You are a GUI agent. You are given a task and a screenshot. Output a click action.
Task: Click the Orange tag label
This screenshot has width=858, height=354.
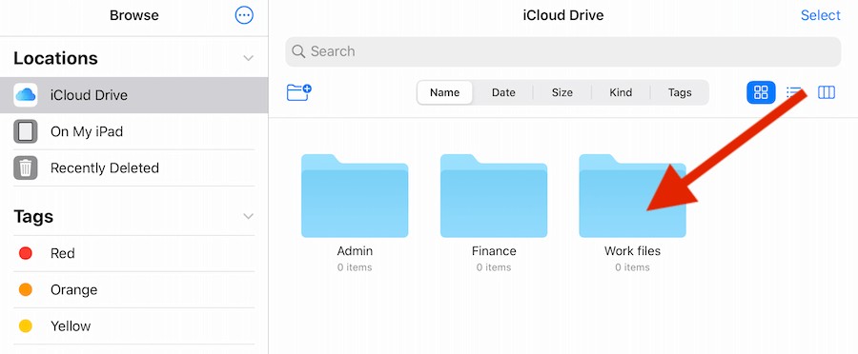tap(73, 289)
